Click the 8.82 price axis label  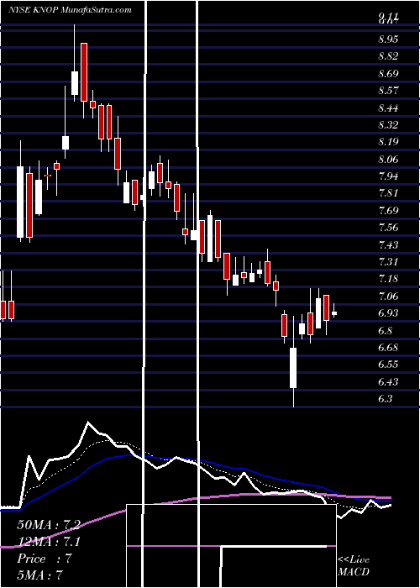tap(388, 56)
